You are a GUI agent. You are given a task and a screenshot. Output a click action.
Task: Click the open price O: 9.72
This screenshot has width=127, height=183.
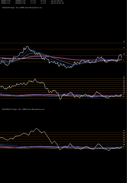click(33, 1)
